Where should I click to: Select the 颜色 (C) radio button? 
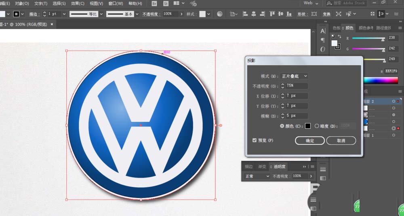(x=282, y=126)
